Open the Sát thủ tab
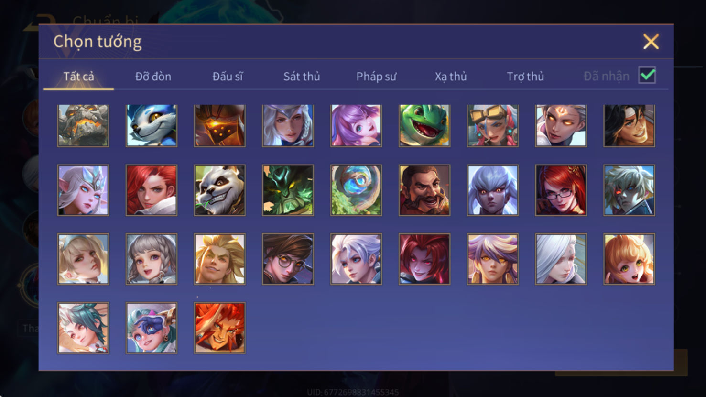This screenshot has width=706, height=397. click(302, 77)
